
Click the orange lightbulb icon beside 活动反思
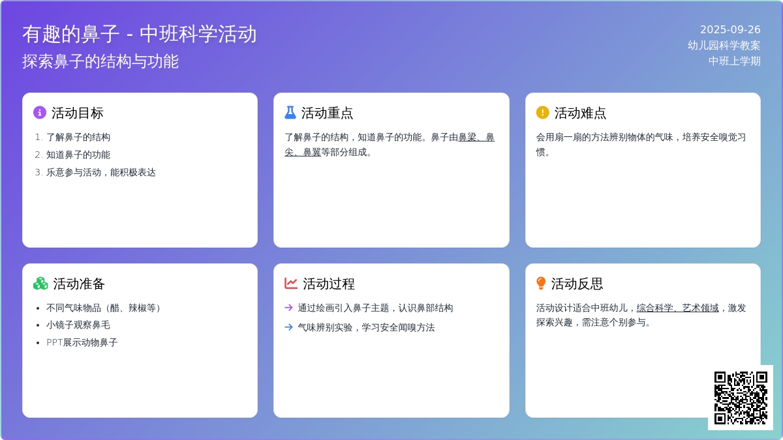541,284
